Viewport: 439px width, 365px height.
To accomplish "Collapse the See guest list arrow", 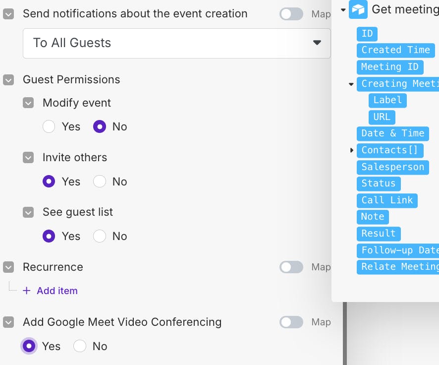I will click(x=28, y=212).
